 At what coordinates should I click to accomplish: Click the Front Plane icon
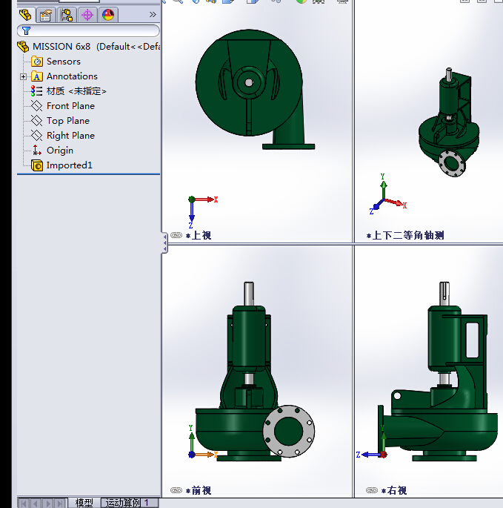[x=36, y=106]
